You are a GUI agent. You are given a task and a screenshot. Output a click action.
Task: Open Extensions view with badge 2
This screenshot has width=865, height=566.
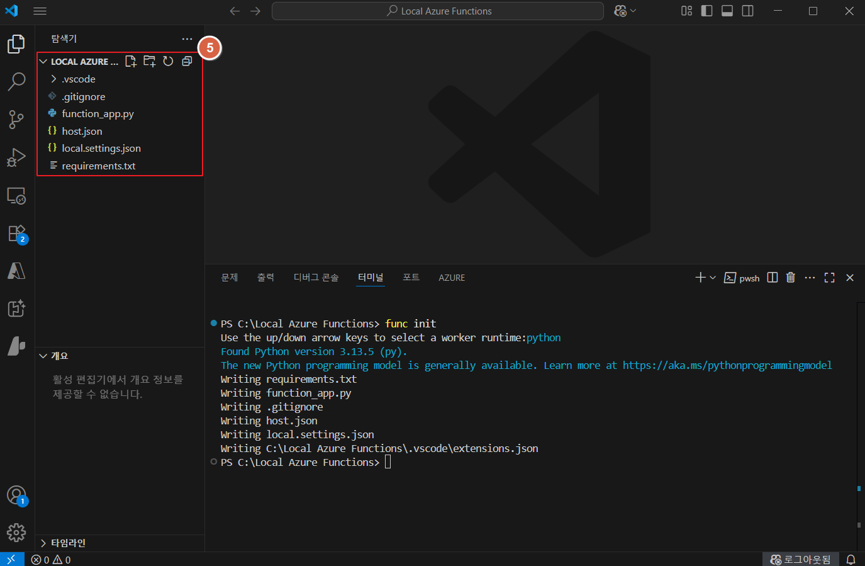click(x=16, y=234)
